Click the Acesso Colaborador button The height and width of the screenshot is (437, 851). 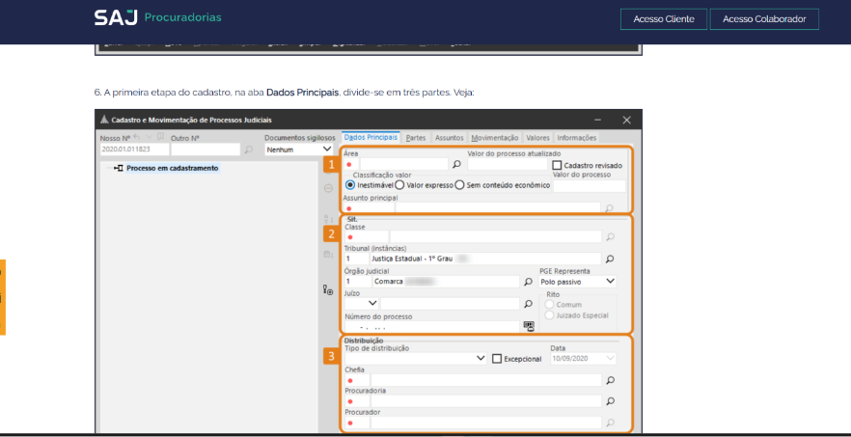[x=764, y=19]
